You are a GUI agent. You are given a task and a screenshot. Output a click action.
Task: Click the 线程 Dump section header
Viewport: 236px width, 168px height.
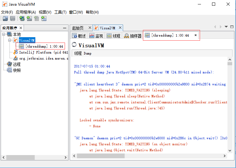(152, 53)
